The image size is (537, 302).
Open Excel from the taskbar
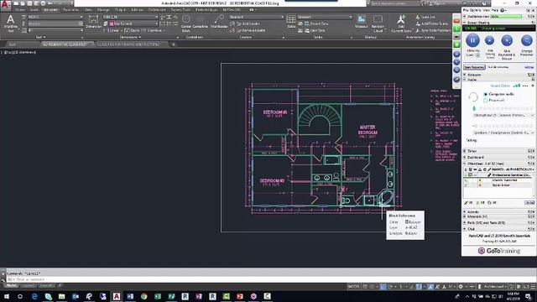click(158, 296)
